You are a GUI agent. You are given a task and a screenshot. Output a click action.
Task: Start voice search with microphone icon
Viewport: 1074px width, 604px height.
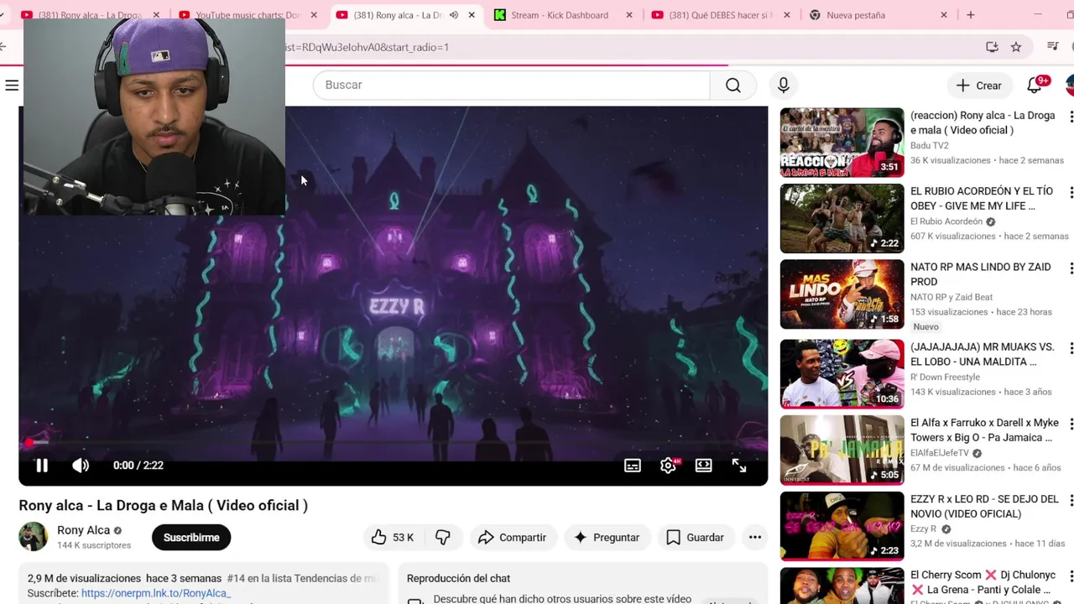(783, 85)
